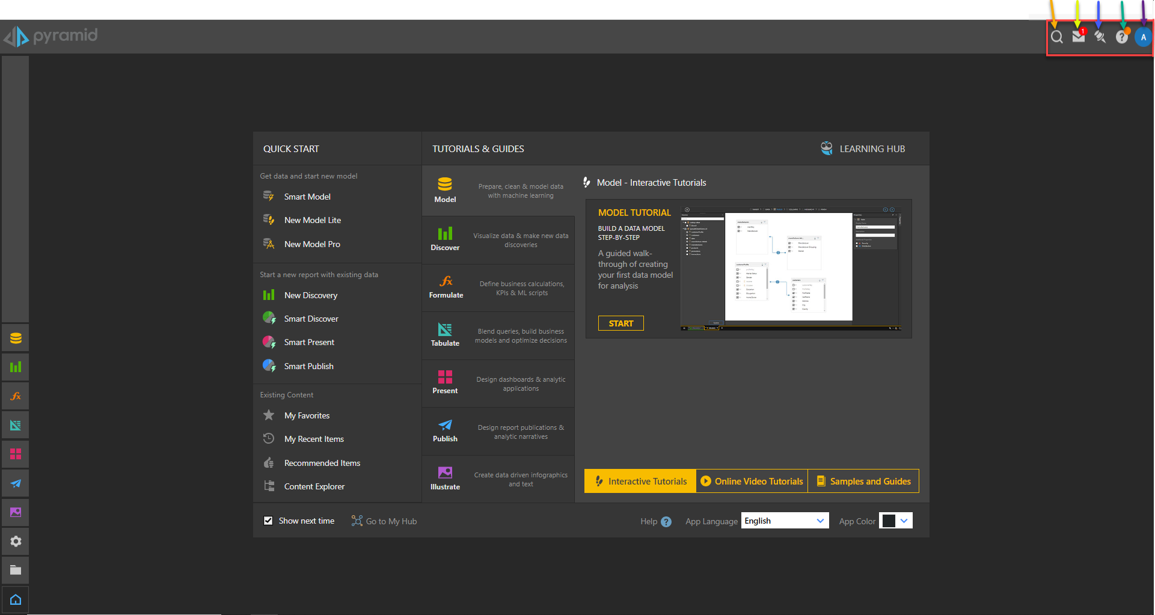Launch Smart Publish
1155x615 pixels.
309,366
